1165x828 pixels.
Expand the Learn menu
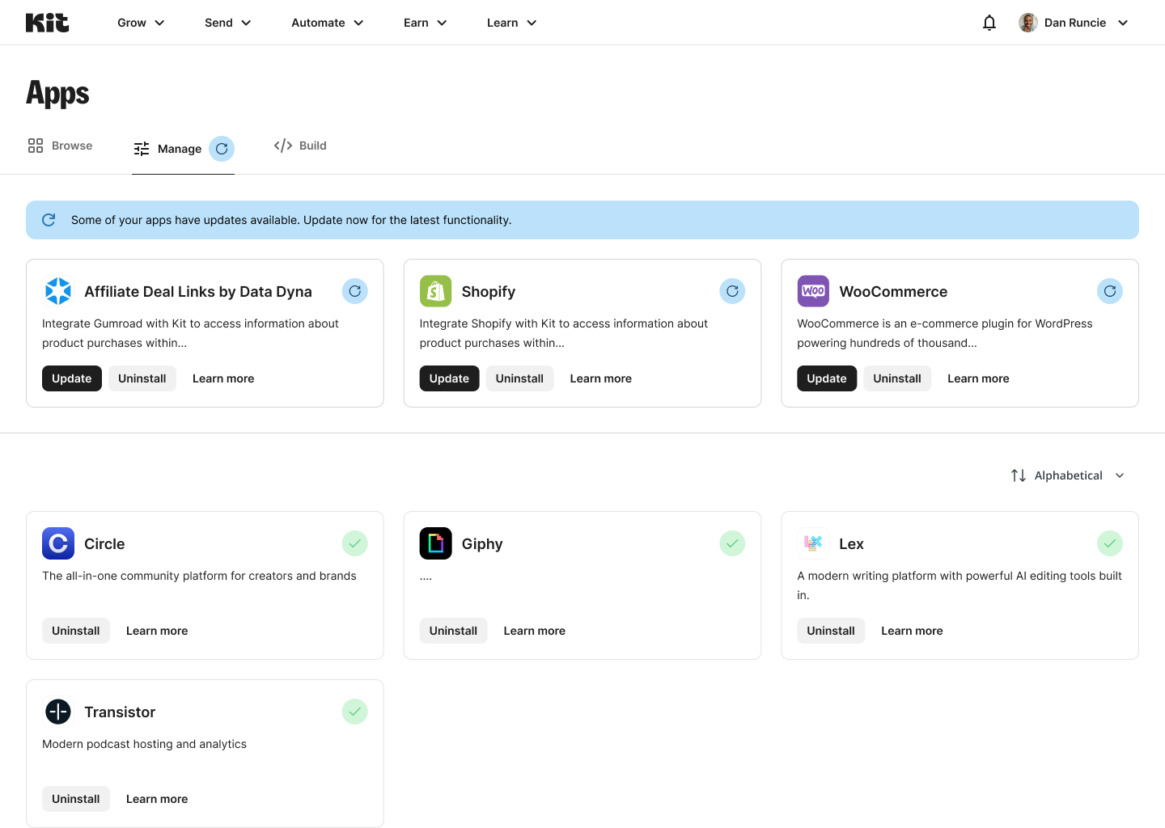512,23
